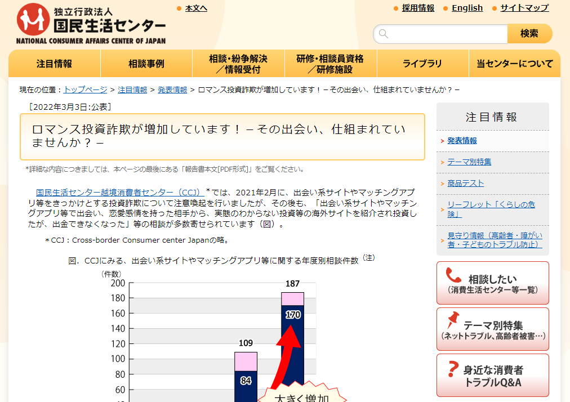Click the date text 2022年3月3日:公表
This screenshot has width=570, height=402.
(70, 107)
